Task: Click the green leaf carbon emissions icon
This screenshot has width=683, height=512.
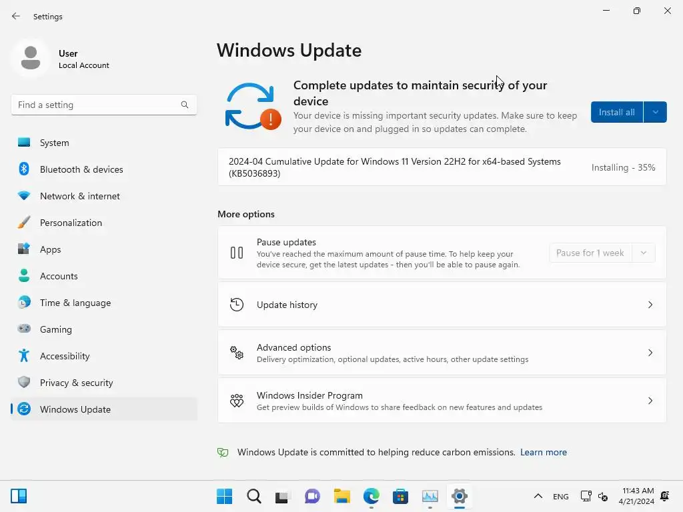Action: pos(223,453)
